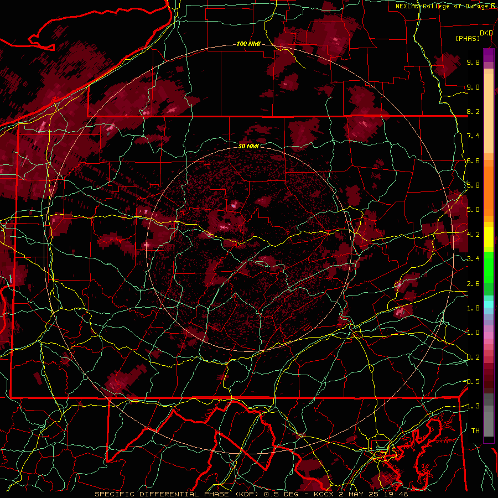
Task: Click the 100 NMI range ring label
Action: point(248,44)
